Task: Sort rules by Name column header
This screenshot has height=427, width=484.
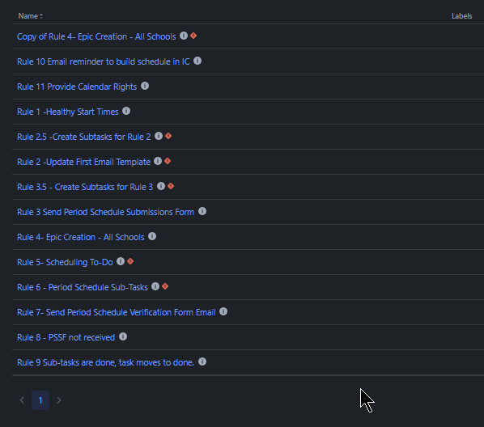Action: click(x=30, y=16)
